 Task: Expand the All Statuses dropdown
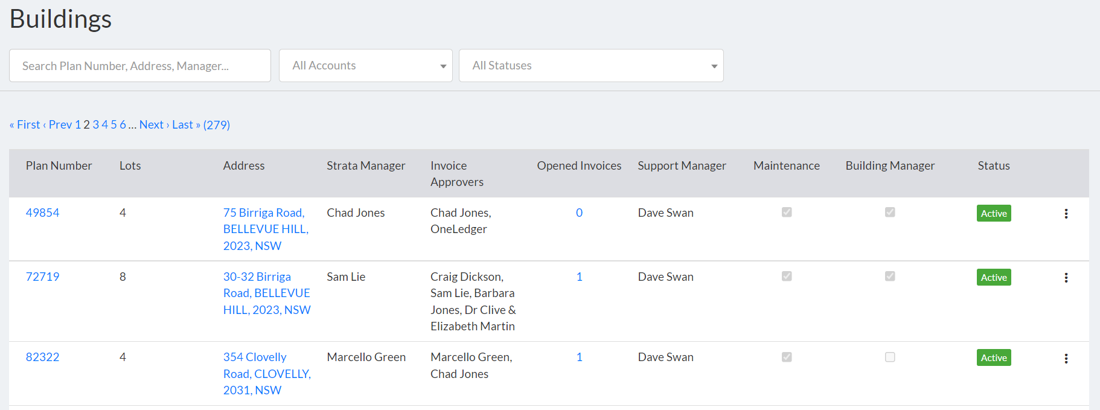click(x=591, y=66)
